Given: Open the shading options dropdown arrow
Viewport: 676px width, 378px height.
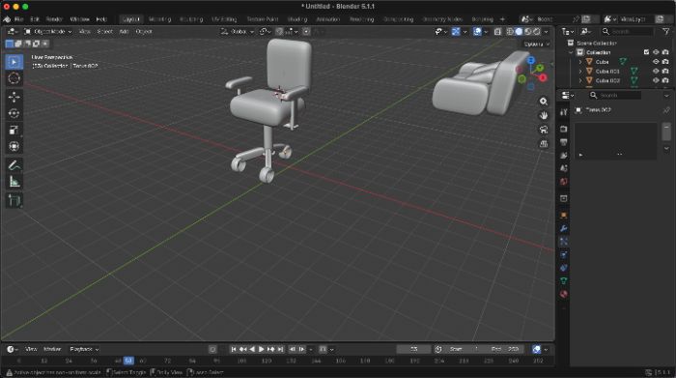Looking at the screenshot, I should pos(546,32).
